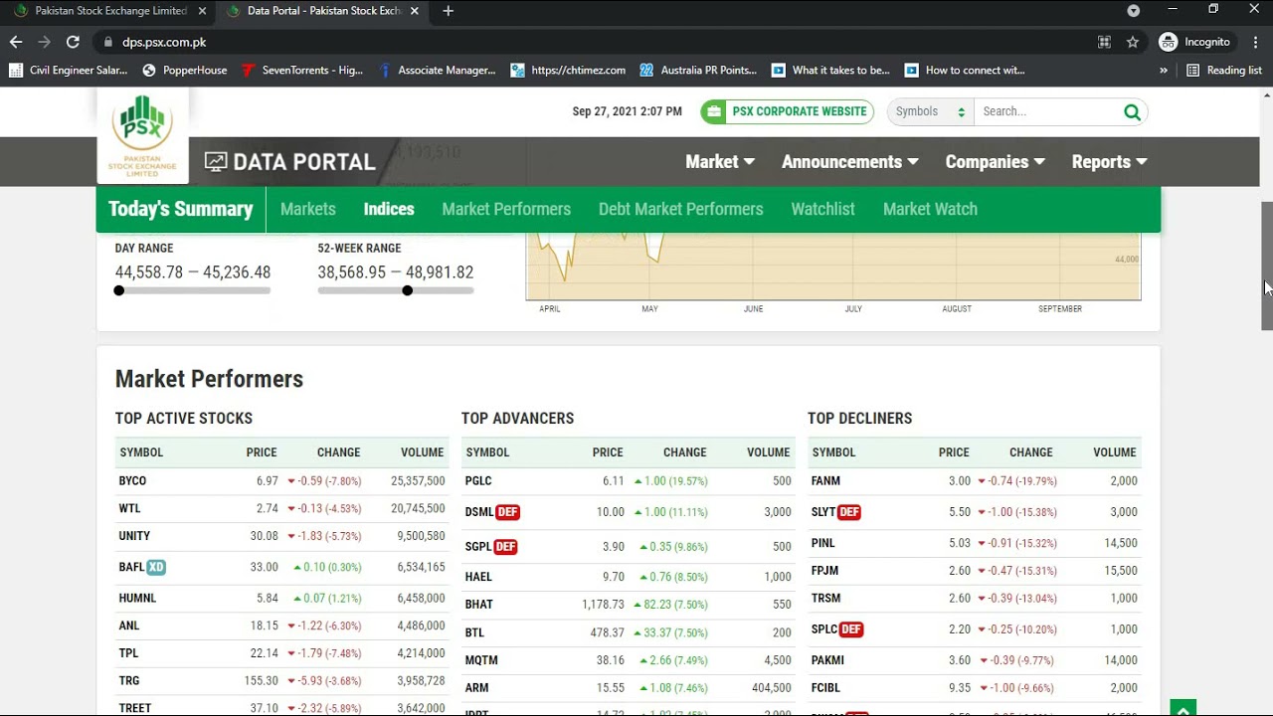This screenshot has height=716, width=1273.
Task: Open a new browser tab
Action: [x=448, y=11]
